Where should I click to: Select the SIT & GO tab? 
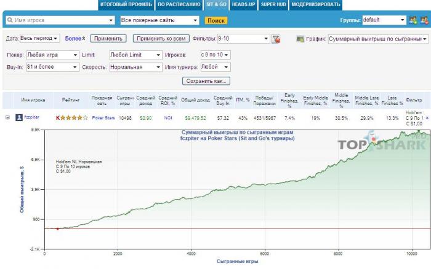point(216,5)
